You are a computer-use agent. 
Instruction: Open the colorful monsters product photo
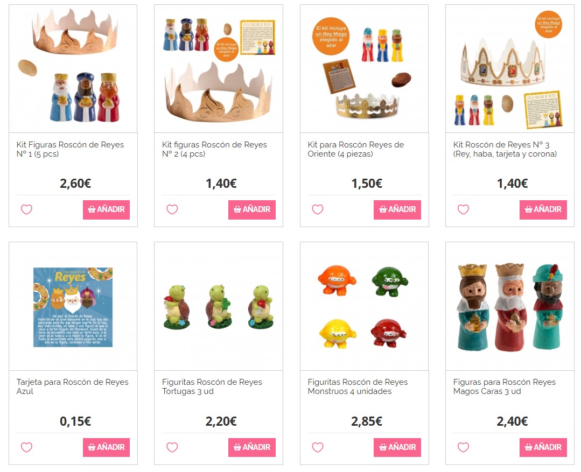tap(364, 306)
